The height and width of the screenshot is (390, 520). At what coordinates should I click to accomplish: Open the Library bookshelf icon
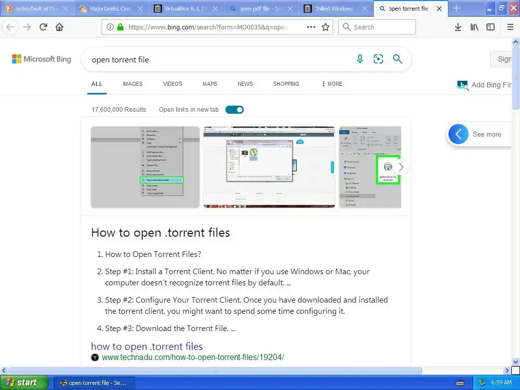click(474, 27)
